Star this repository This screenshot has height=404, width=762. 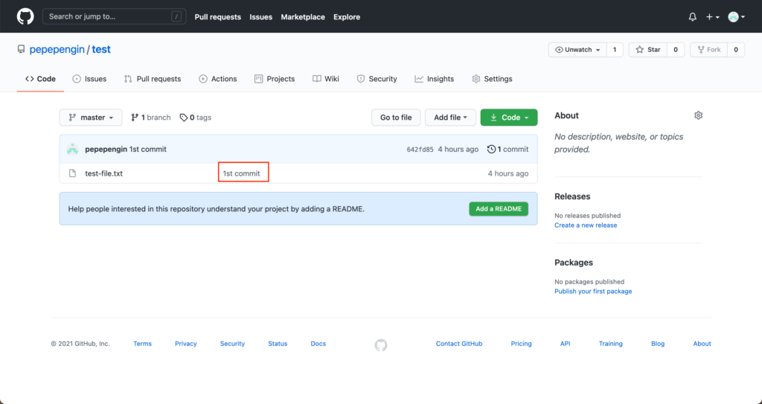coord(648,50)
